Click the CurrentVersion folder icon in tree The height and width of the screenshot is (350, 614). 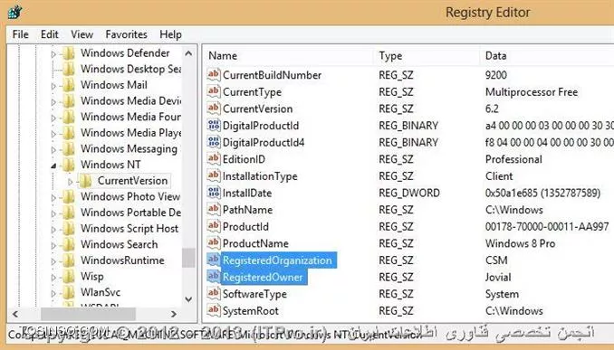pos(85,181)
